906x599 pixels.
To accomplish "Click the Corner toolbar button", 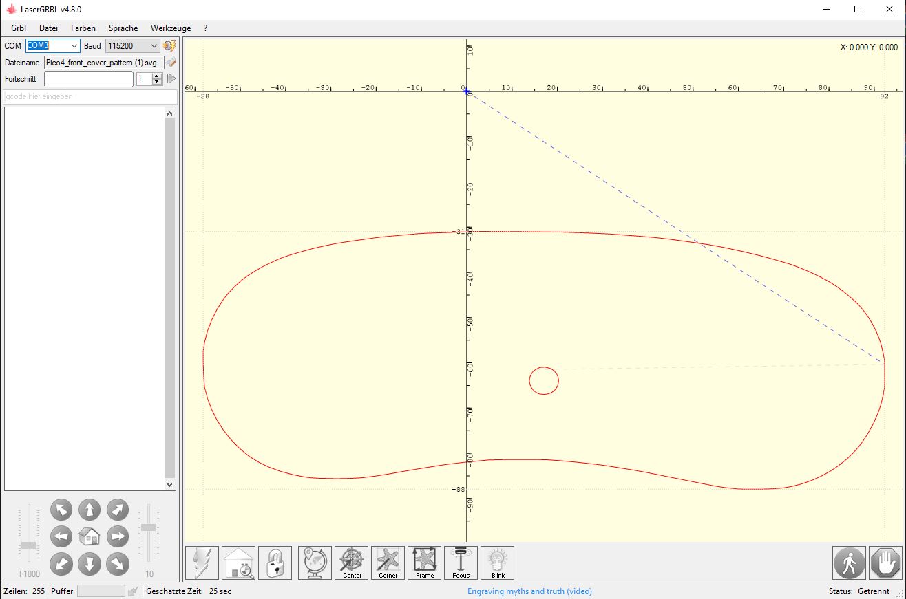I will [388, 563].
